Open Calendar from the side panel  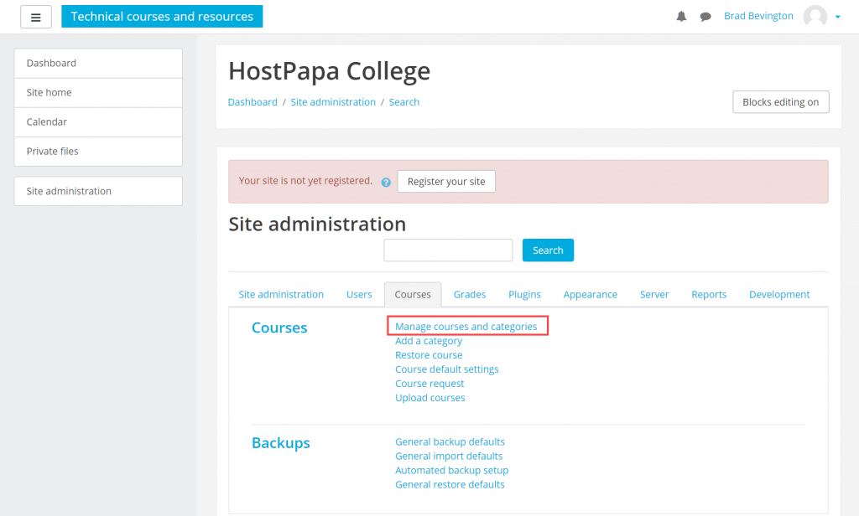[98, 122]
